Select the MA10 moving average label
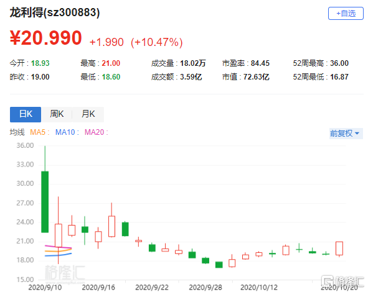This screenshot has height=292, width=368. pos(67,132)
